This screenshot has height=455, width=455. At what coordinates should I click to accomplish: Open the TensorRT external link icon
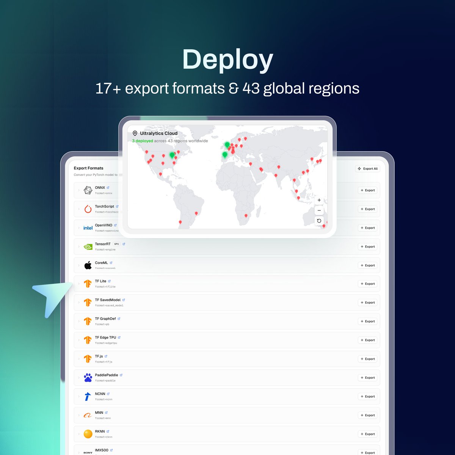(124, 244)
